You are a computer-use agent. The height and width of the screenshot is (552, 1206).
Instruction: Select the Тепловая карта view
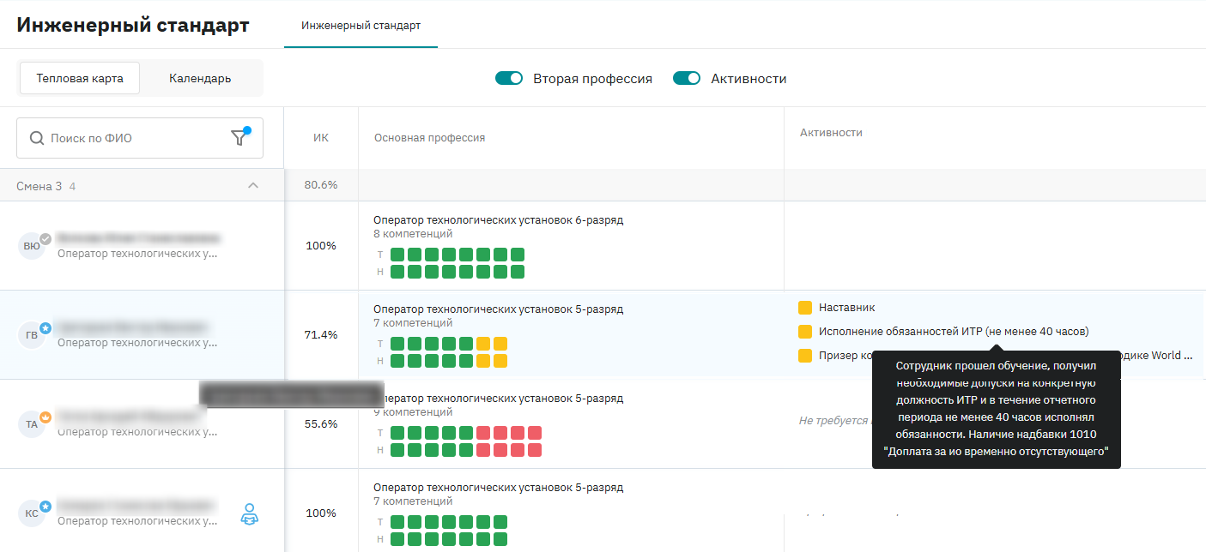point(80,79)
